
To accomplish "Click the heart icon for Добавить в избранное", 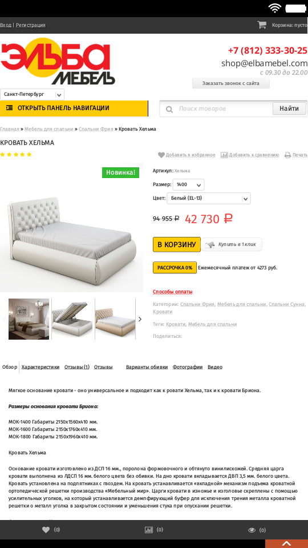I will [161, 155].
